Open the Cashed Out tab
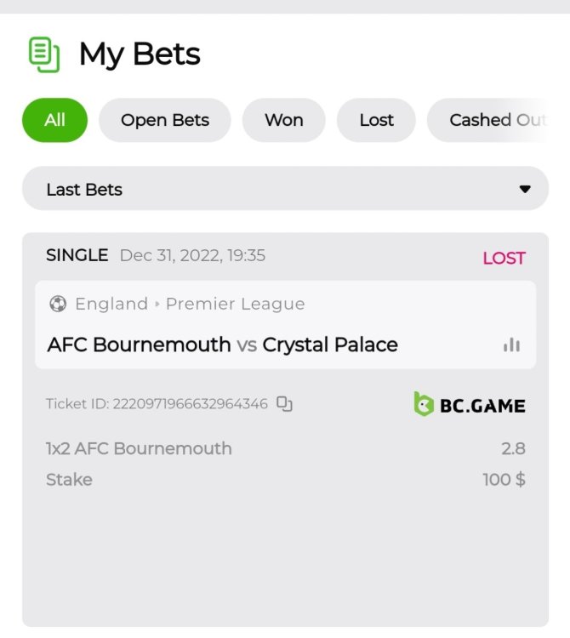 [496, 120]
